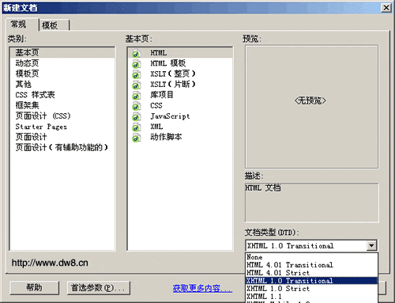
Task: Select the JavaScript file icon
Action: (x=136, y=117)
